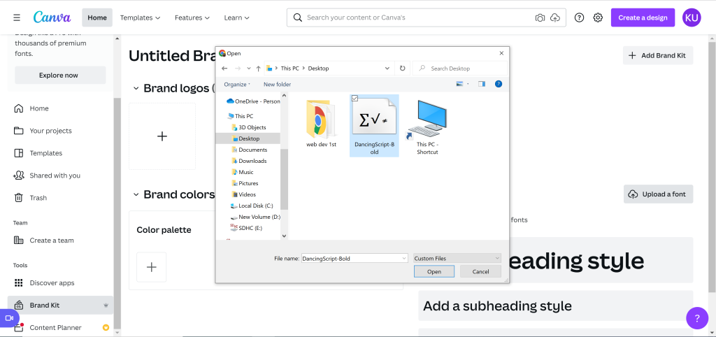Go up one folder level in dialog

(x=259, y=69)
